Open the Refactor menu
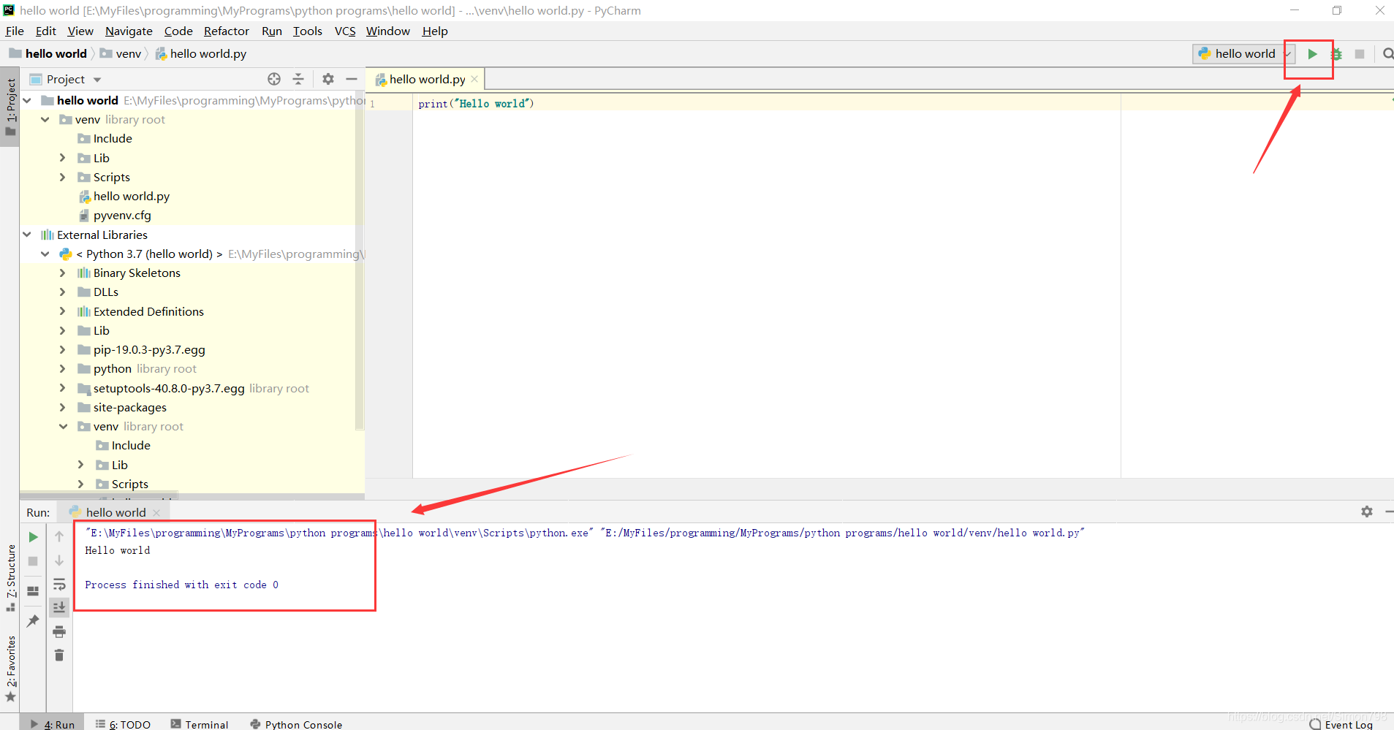This screenshot has height=730, width=1394. tap(227, 31)
